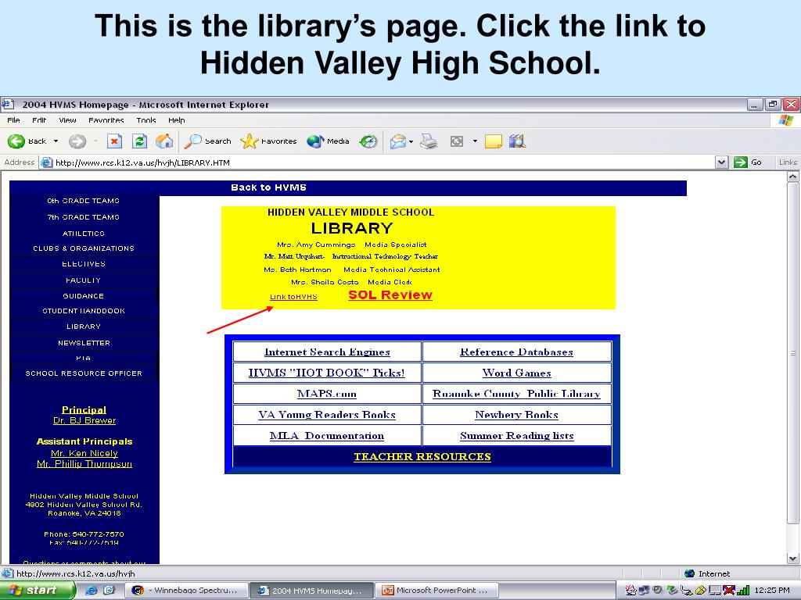Open the File menu
This screenshot has height=600, width=801.
coord(14,120)
